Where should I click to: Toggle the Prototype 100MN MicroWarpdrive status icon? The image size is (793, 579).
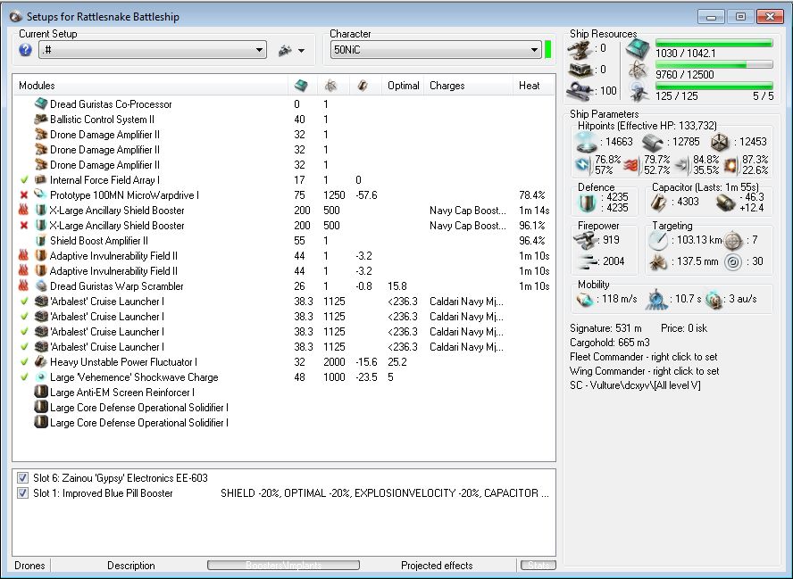(x=24, y=195)
